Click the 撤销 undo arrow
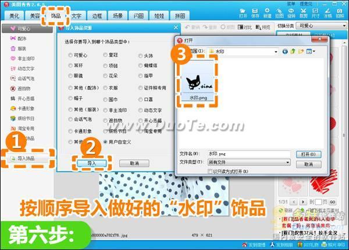This screenshot has width=349, height=250. (188, 27)
